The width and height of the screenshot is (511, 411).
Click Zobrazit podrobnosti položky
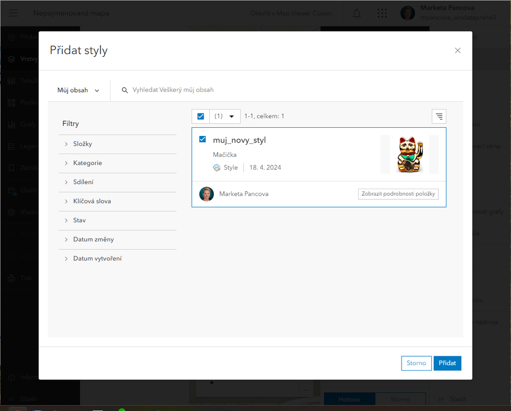tap(398, 194)
